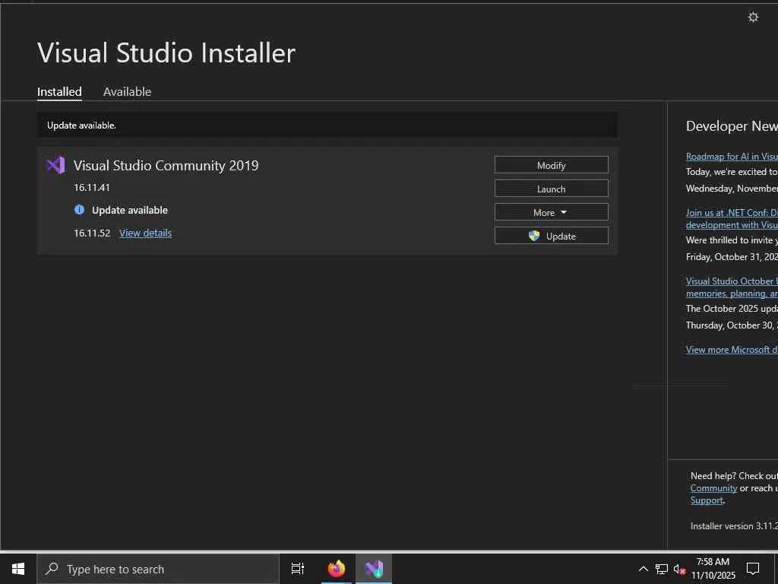Switch to the Available tab

(x=127, y=92)
